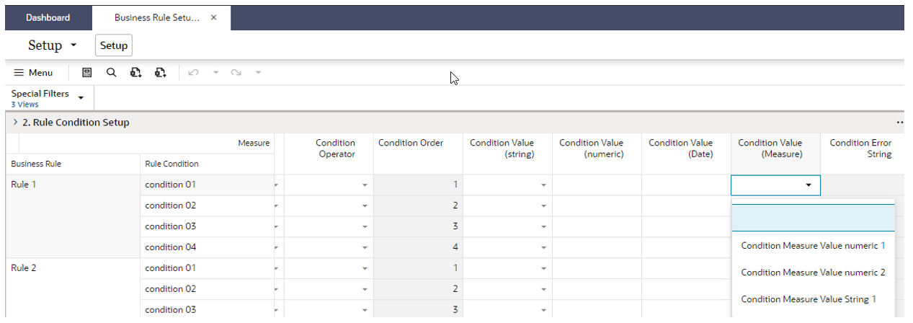Choose Condition Measure Value String 1 option
The width and height of the screenshot is (913, 323).
tap(813, 299)
